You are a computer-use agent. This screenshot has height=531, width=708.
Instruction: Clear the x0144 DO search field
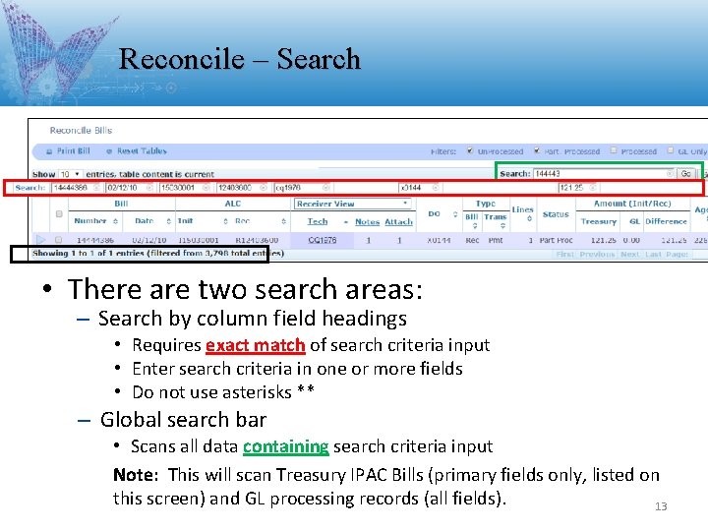click(x=436, y=188)
